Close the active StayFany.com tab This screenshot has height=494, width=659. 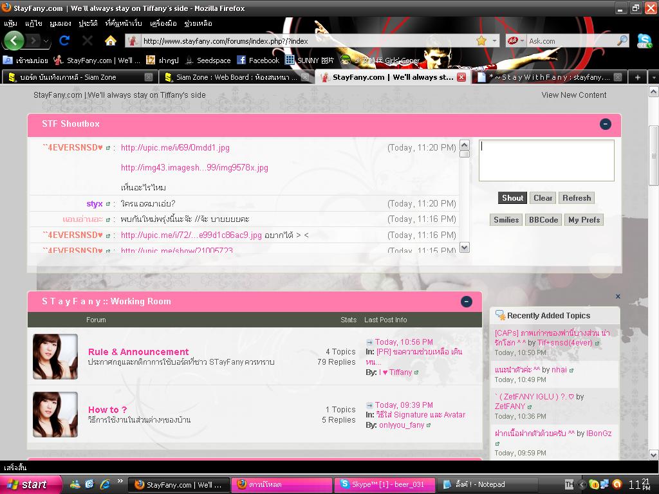pos(461,77)
